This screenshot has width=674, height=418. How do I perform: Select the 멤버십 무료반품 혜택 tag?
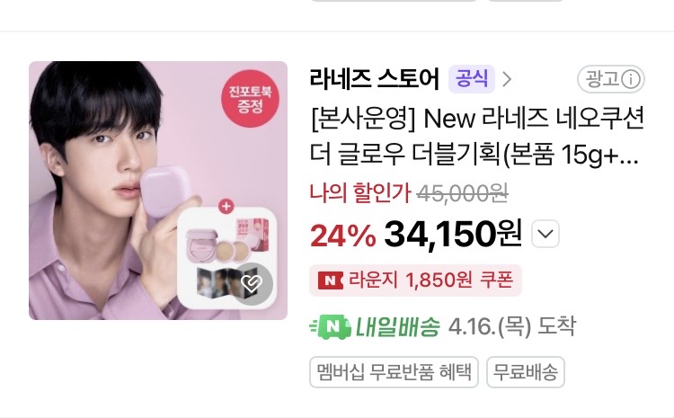pos(394,372)
